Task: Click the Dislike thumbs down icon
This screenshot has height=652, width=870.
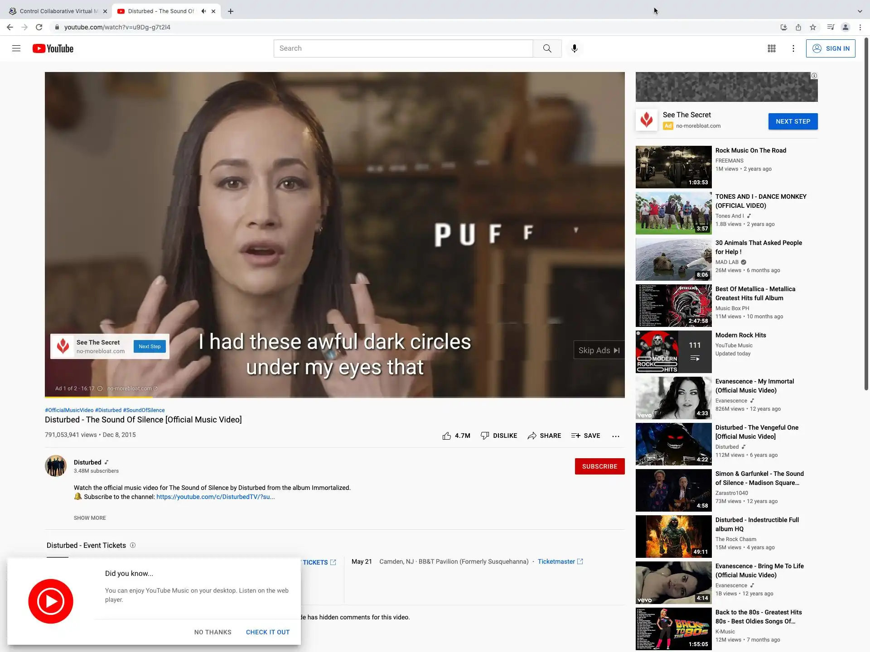Action: pos(485,436)
